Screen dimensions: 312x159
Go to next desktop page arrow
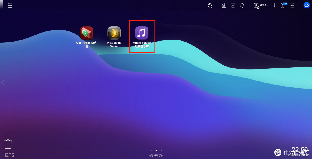pyautogui.click(x=309, y=82)
